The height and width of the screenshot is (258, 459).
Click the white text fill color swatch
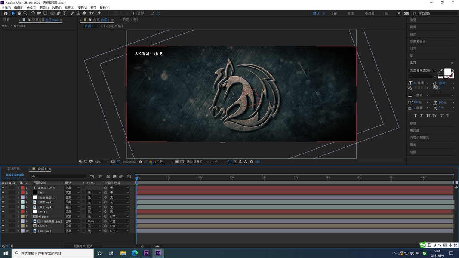[447, 72]
